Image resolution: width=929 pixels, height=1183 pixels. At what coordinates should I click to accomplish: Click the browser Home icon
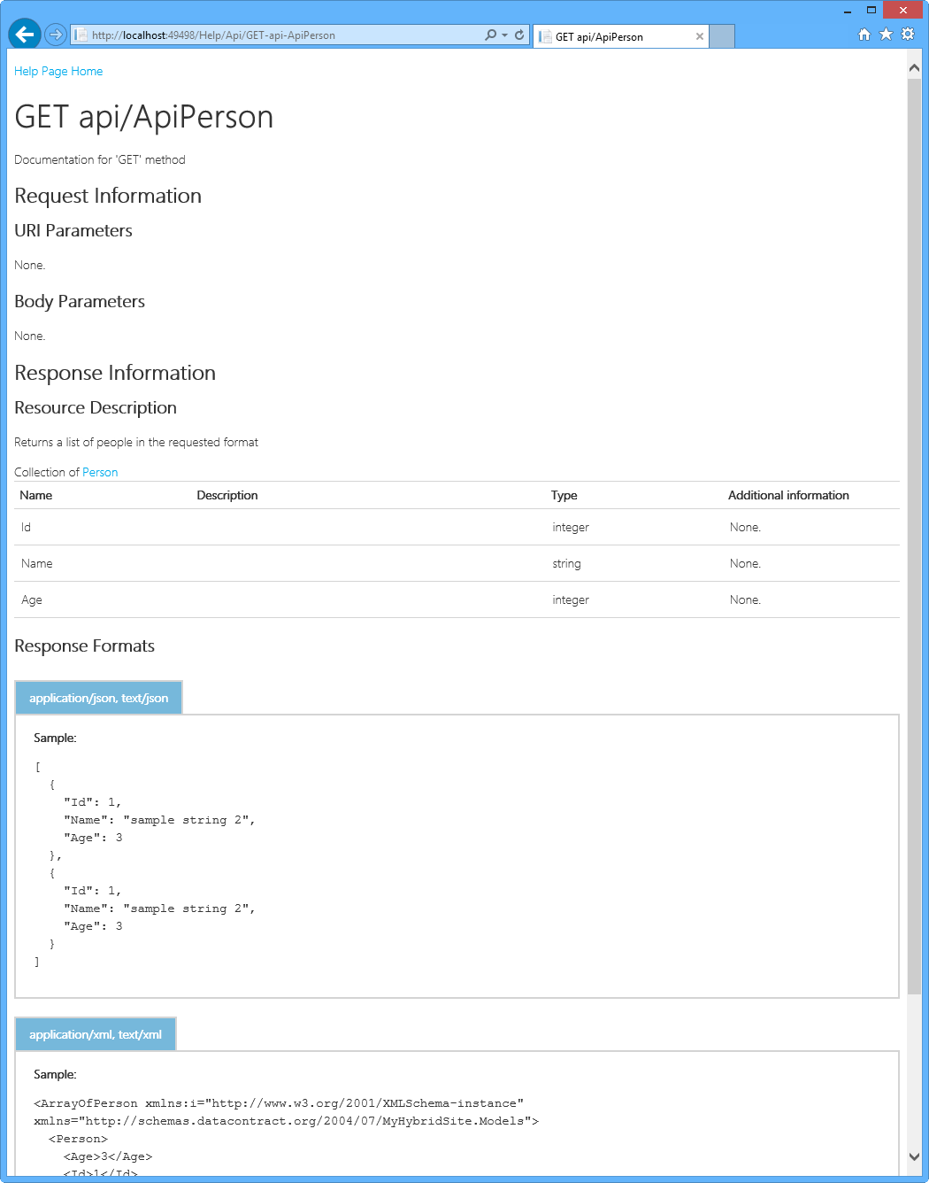[x=864, y=34]
